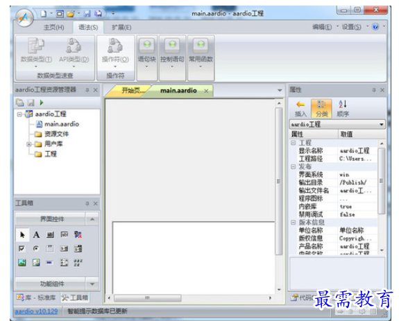Collapse the 发布 property category

coord(293,166)
